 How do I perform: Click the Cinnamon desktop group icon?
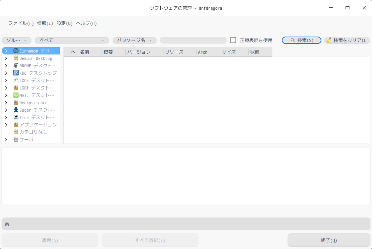[16, 51]
